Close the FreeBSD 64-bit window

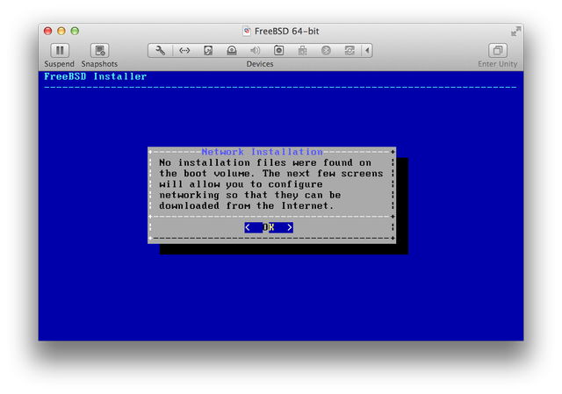pyautogui.click(x=48, y=32)
